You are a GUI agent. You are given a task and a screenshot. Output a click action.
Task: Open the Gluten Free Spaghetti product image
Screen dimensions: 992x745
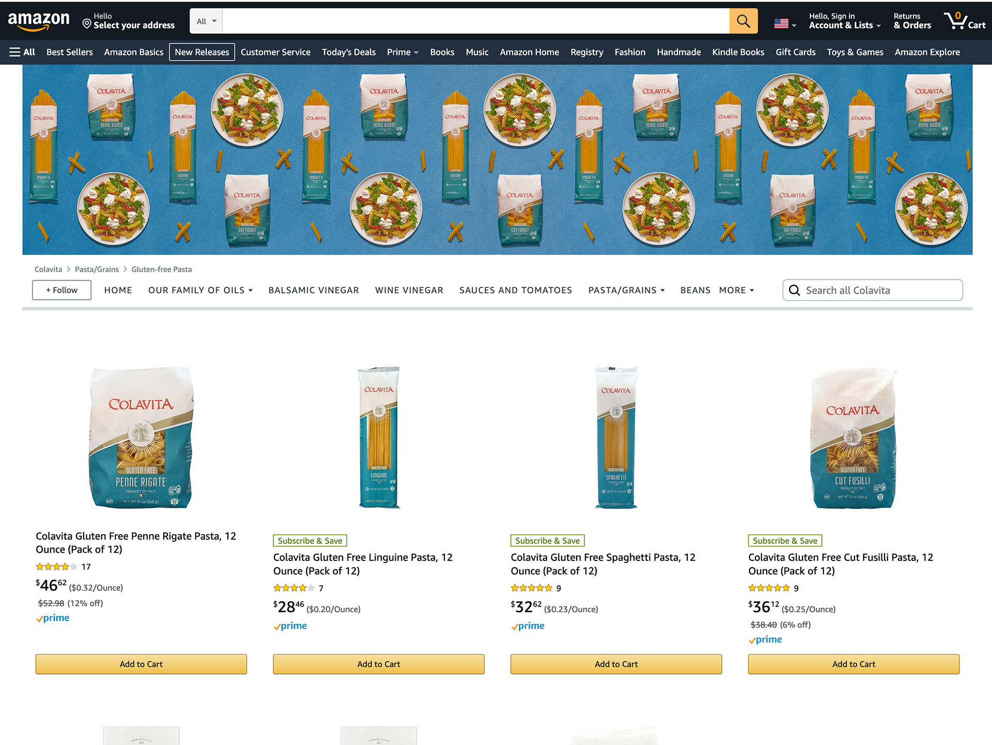616,437
